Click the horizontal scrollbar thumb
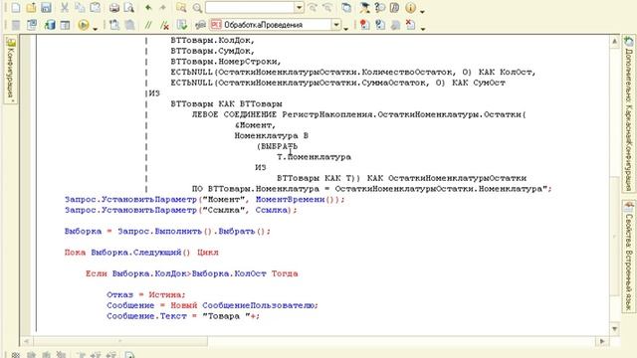Image resolution: width=637 pixels, height=358 pixels. 120,341
